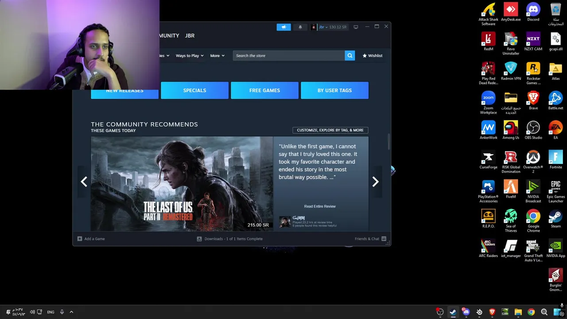Open Among Us desktop icon
This screenshot has height=319, width=567.
511,130
